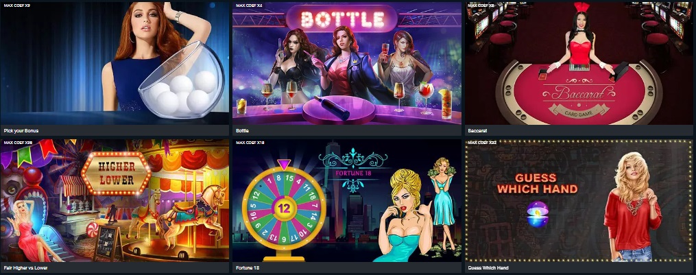The height and width of the screenshot is (275, 696).
Task: Open the Bottle game thumbnail
Action: (347, 63)
